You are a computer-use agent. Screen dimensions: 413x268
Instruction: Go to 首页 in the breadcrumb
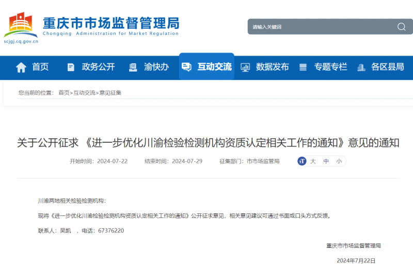[x=63, y=93]
